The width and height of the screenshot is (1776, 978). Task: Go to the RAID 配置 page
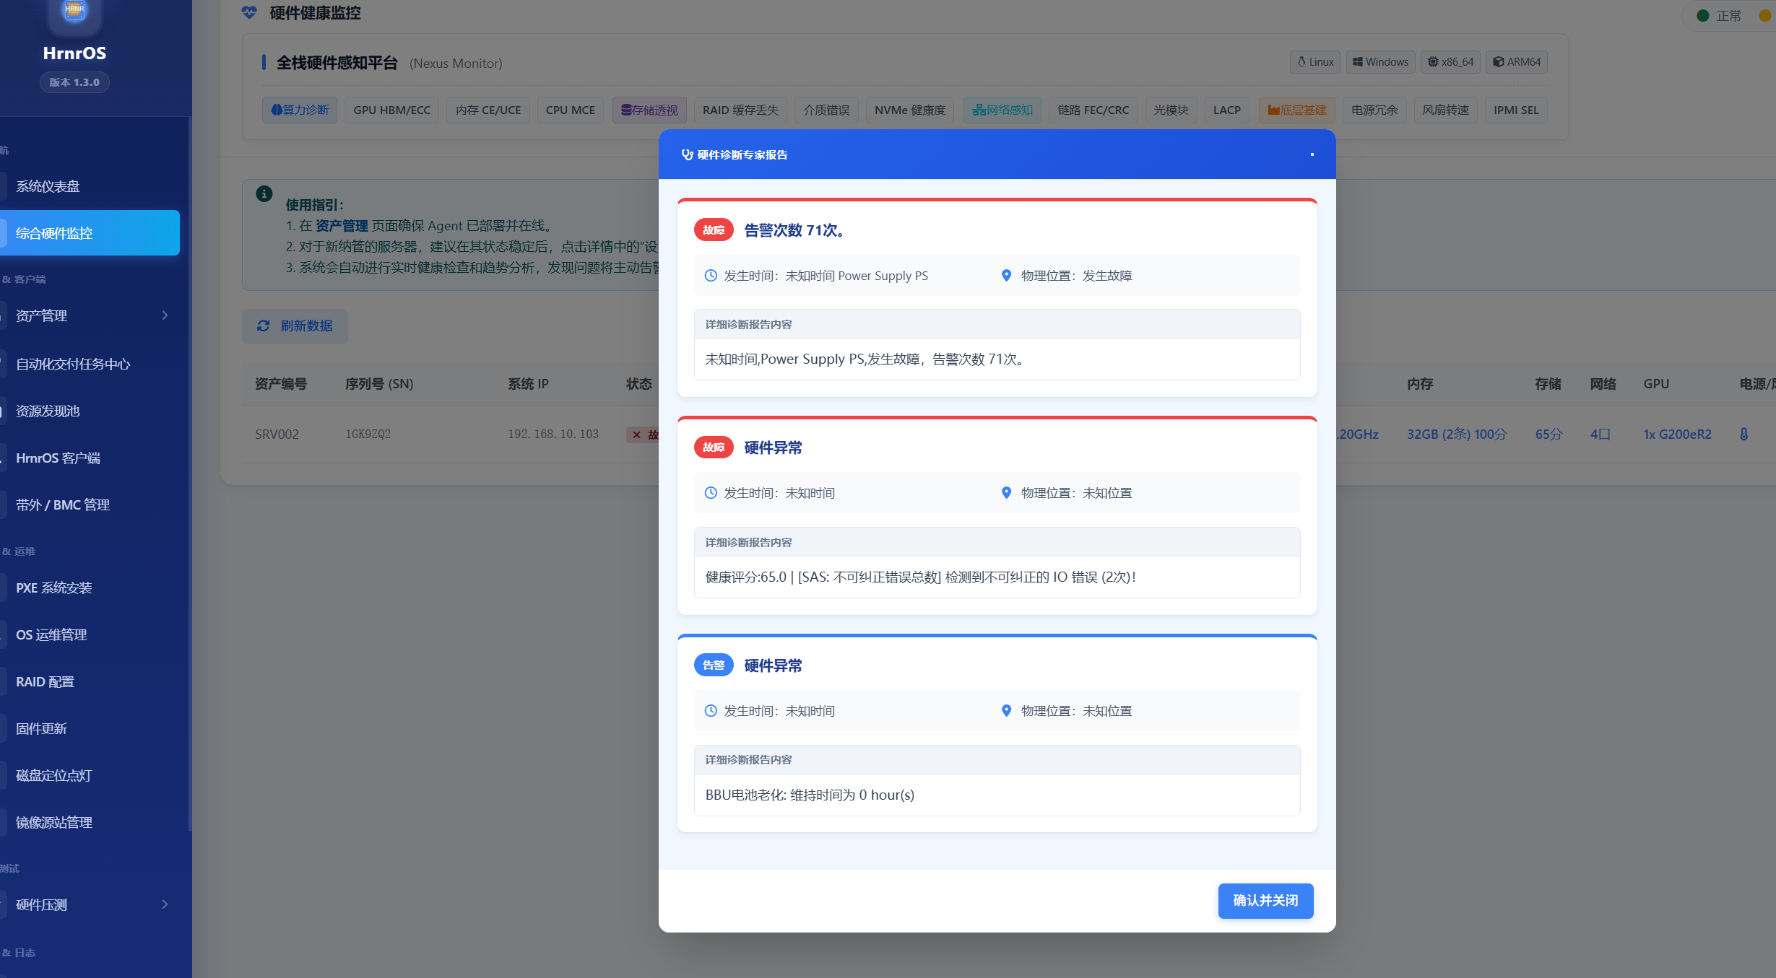(x=45, y=682)
